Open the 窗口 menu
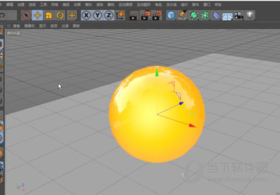Viewport: 280px width, 195px height. click(x=207, y=5)
